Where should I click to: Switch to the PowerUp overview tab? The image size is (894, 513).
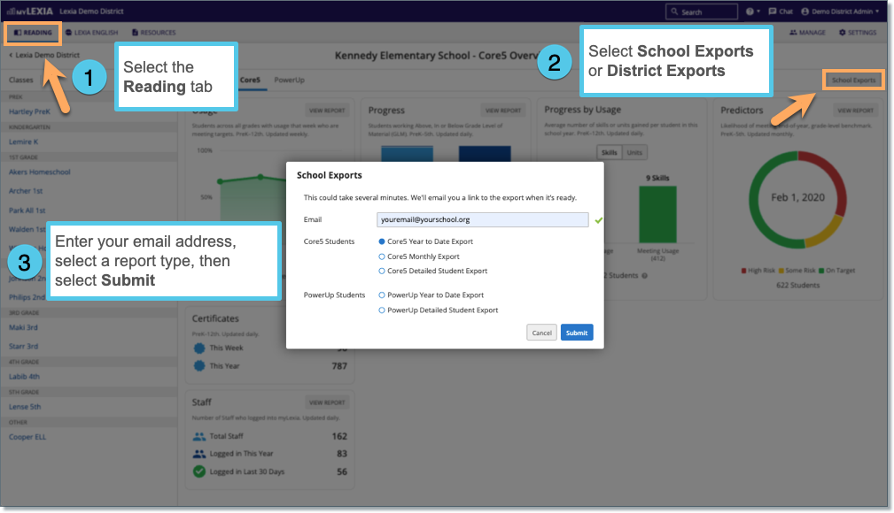coord(289,80)
